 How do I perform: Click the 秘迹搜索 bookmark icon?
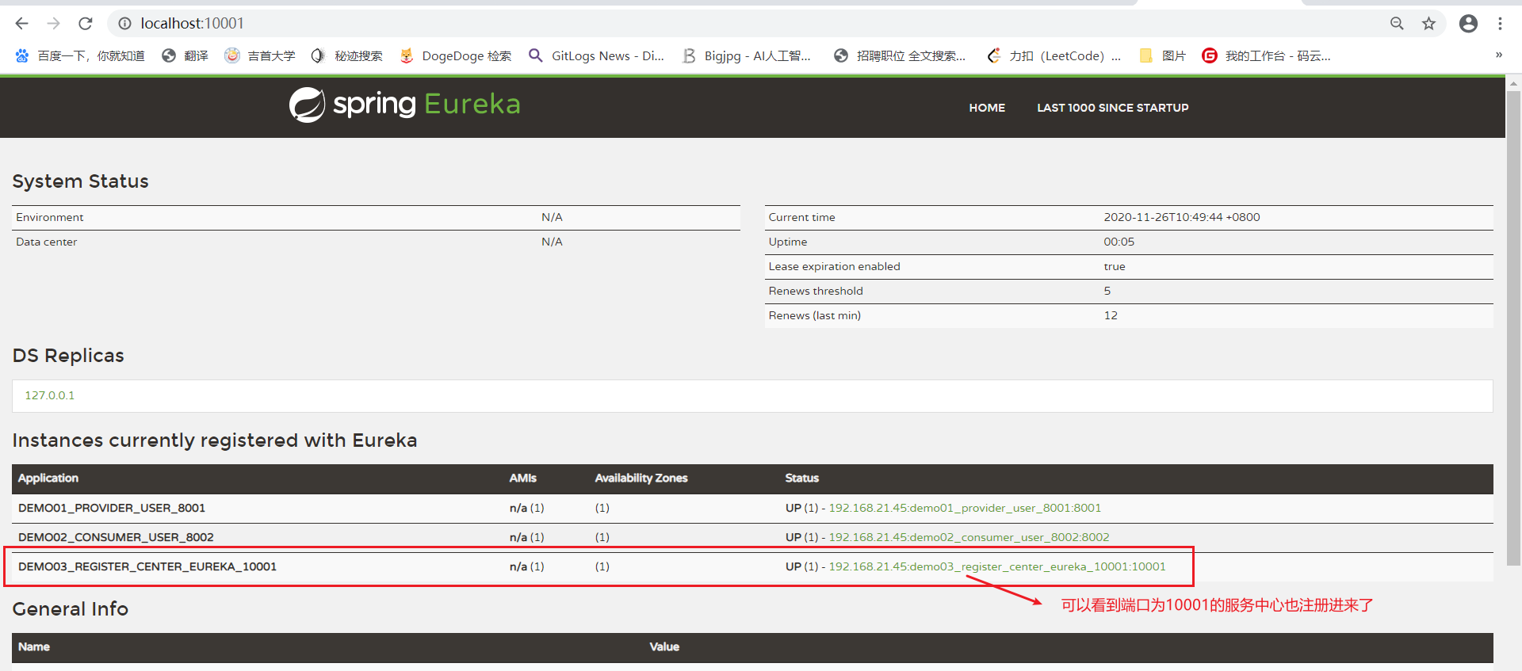coord(318,55)
